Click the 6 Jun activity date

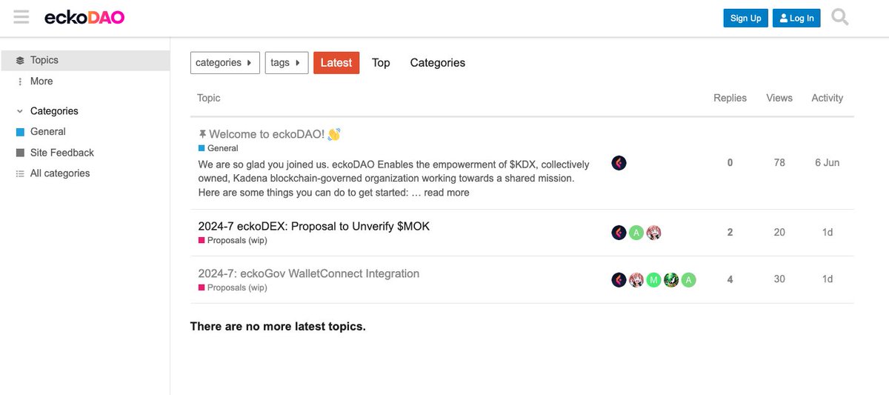828,163
